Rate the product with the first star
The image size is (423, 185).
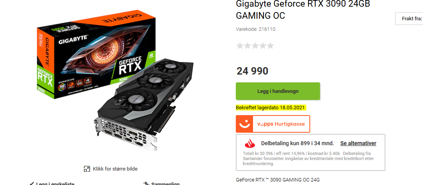240,46
